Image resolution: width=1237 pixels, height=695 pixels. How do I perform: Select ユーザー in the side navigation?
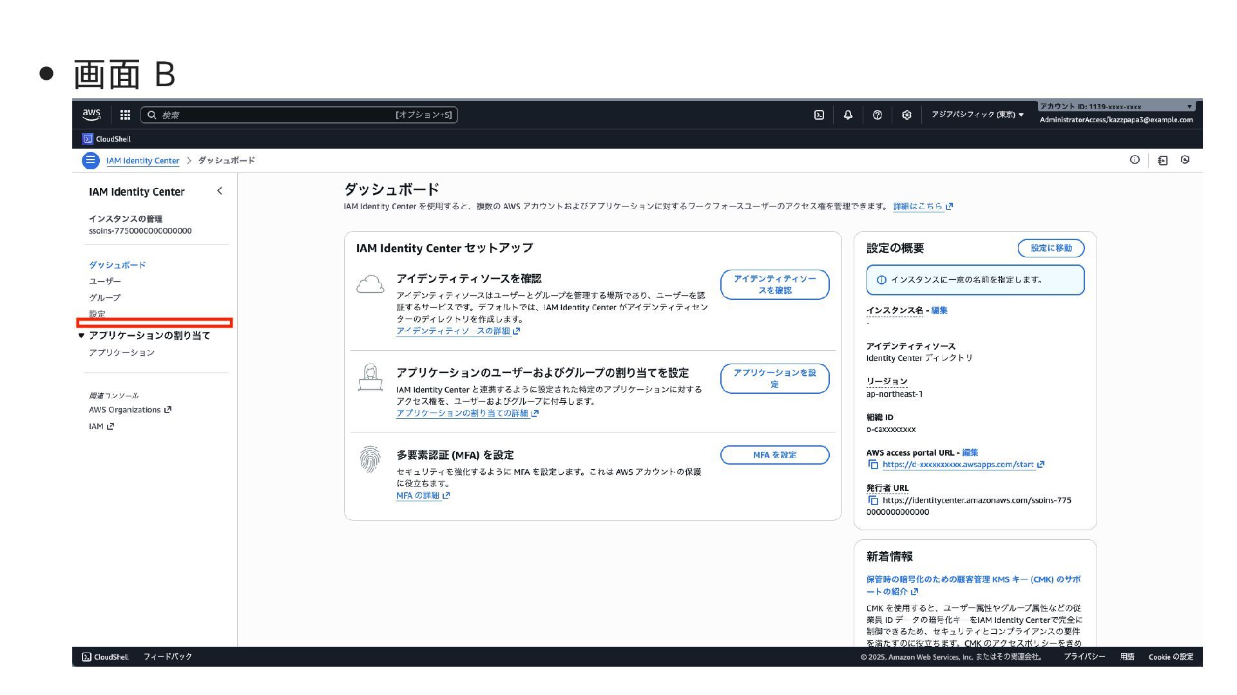[105, 281]
